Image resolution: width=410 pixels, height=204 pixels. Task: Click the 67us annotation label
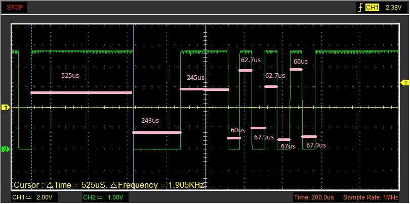[288, 146]
